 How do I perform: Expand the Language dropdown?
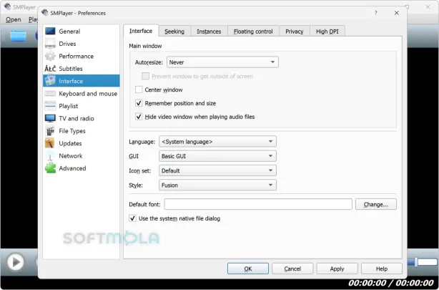pos(217,141)
